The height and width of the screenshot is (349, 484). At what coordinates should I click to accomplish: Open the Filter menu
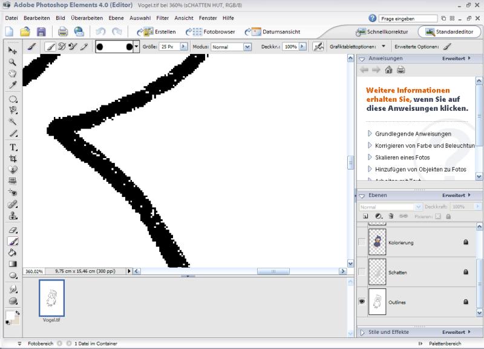[162, 18]
